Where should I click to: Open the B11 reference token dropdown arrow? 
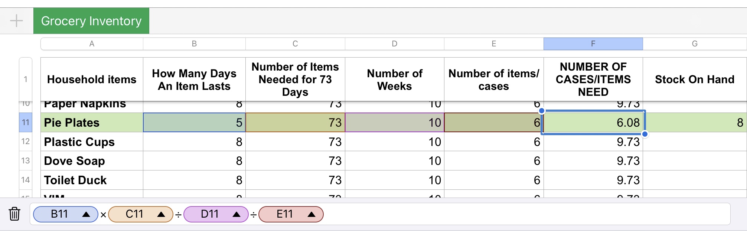(x=86, y=214)
